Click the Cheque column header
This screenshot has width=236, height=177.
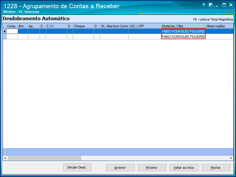[x=83, y=26]
